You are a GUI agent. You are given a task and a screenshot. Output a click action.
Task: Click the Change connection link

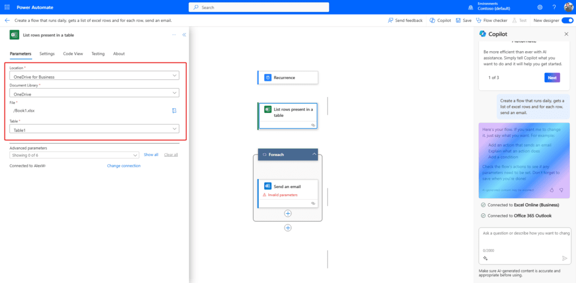coord(124,166)
